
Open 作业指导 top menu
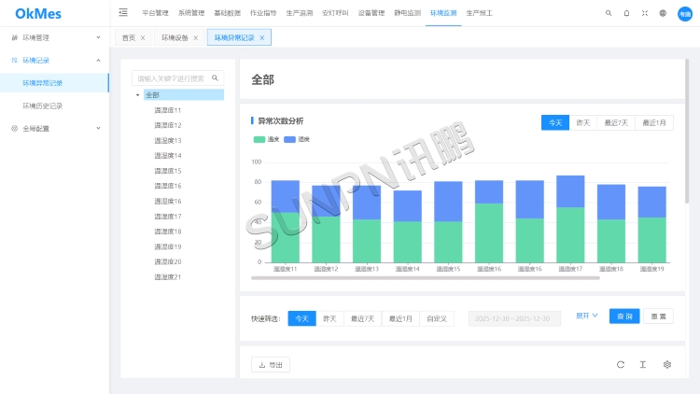tap(263, 13)
